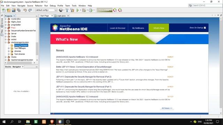Click the second profiler icon after memory bar
Image resolution: width=223 pixels, height=125 pixels.
click(x=120, y=10)
